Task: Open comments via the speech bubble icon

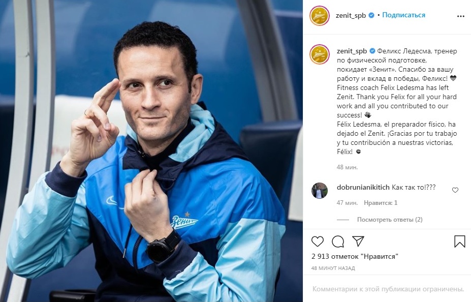Action: [x=338, y=241]
